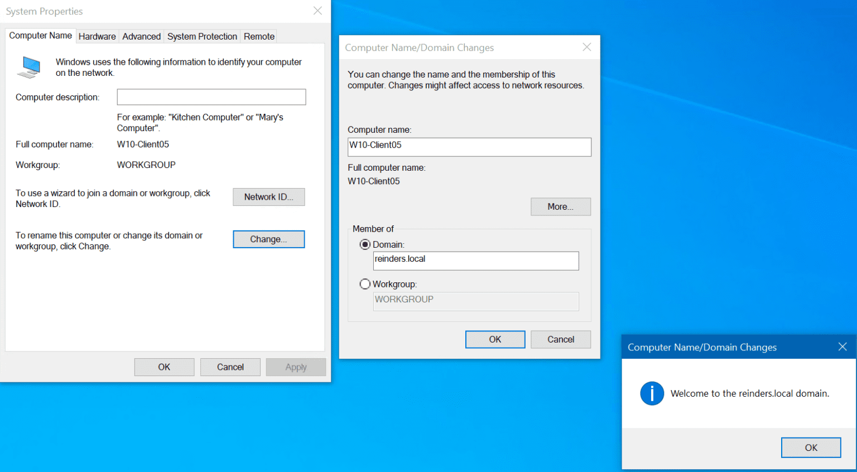Close the System Properties window
The height and width of the screenshot is (472, 857).
pos(317,11)
